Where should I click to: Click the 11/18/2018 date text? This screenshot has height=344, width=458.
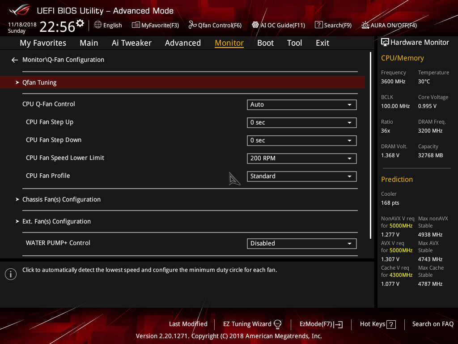point(22,25)
